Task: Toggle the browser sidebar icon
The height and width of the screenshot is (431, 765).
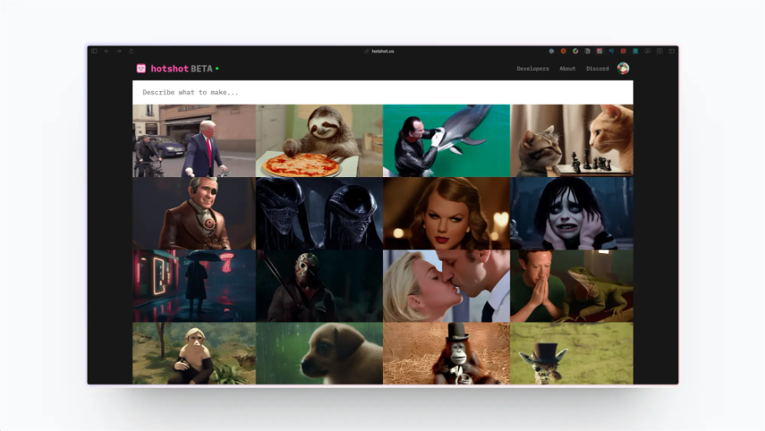Action: [94, 51]
